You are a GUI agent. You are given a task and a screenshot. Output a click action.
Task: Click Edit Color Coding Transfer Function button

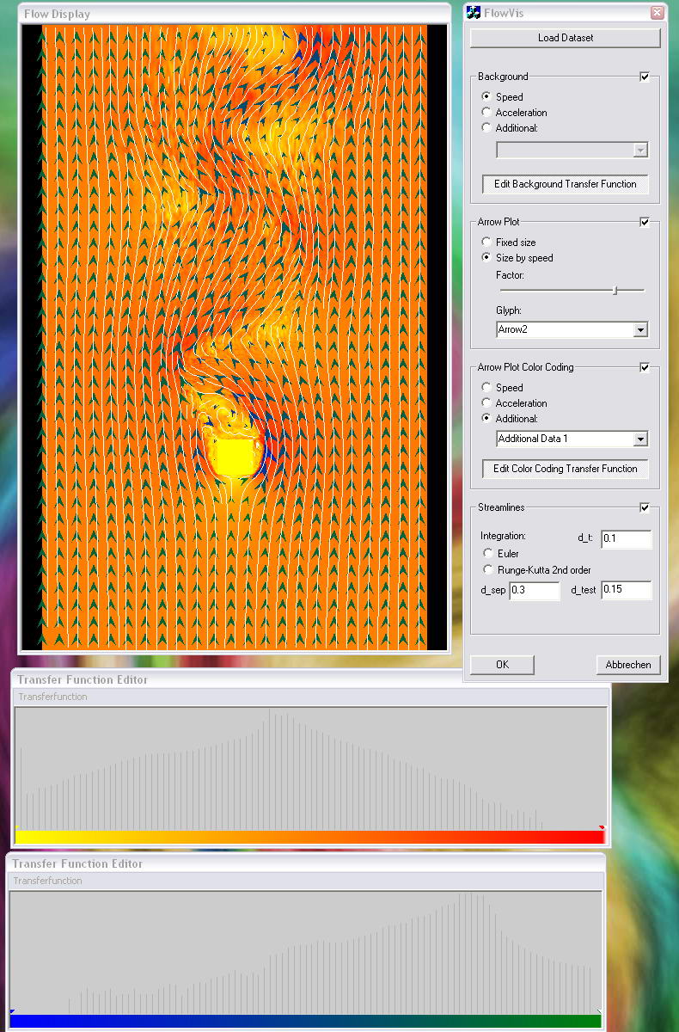click(565, 469)
